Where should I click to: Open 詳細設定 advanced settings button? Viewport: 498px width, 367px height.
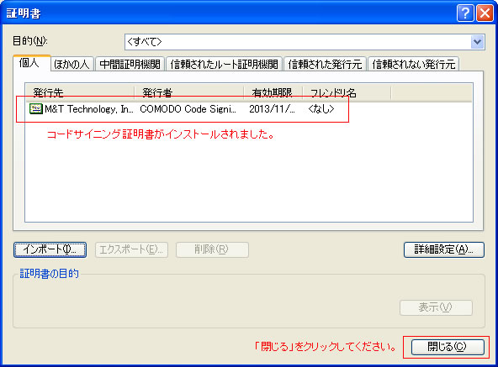[444, 249]
